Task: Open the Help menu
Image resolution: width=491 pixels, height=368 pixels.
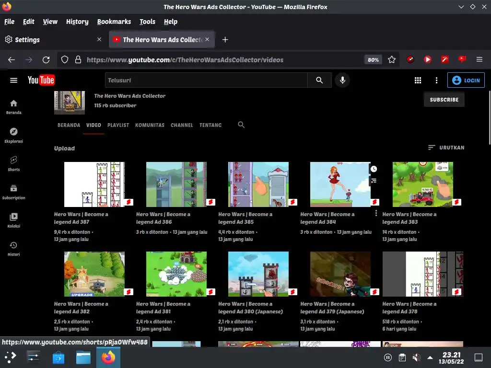Action: pyautogui.click(x=171, y=22)
